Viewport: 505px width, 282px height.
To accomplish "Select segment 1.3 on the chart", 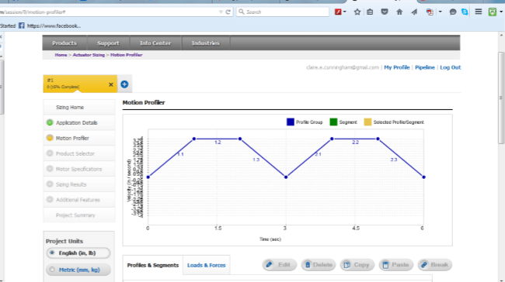I will [256, 160].
